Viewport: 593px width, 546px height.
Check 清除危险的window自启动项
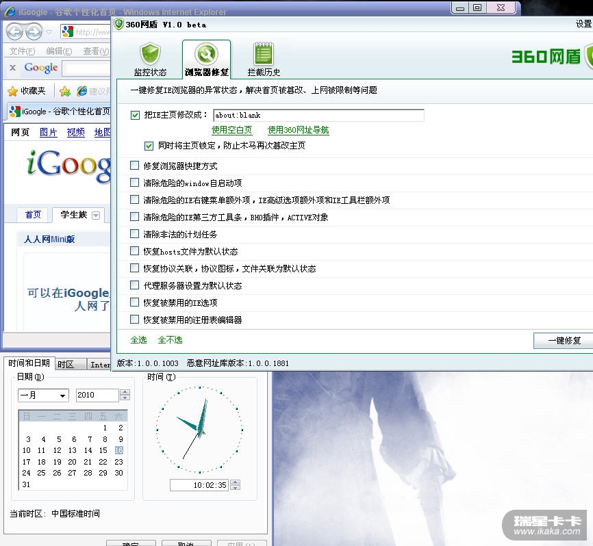[x=134, y=183]
